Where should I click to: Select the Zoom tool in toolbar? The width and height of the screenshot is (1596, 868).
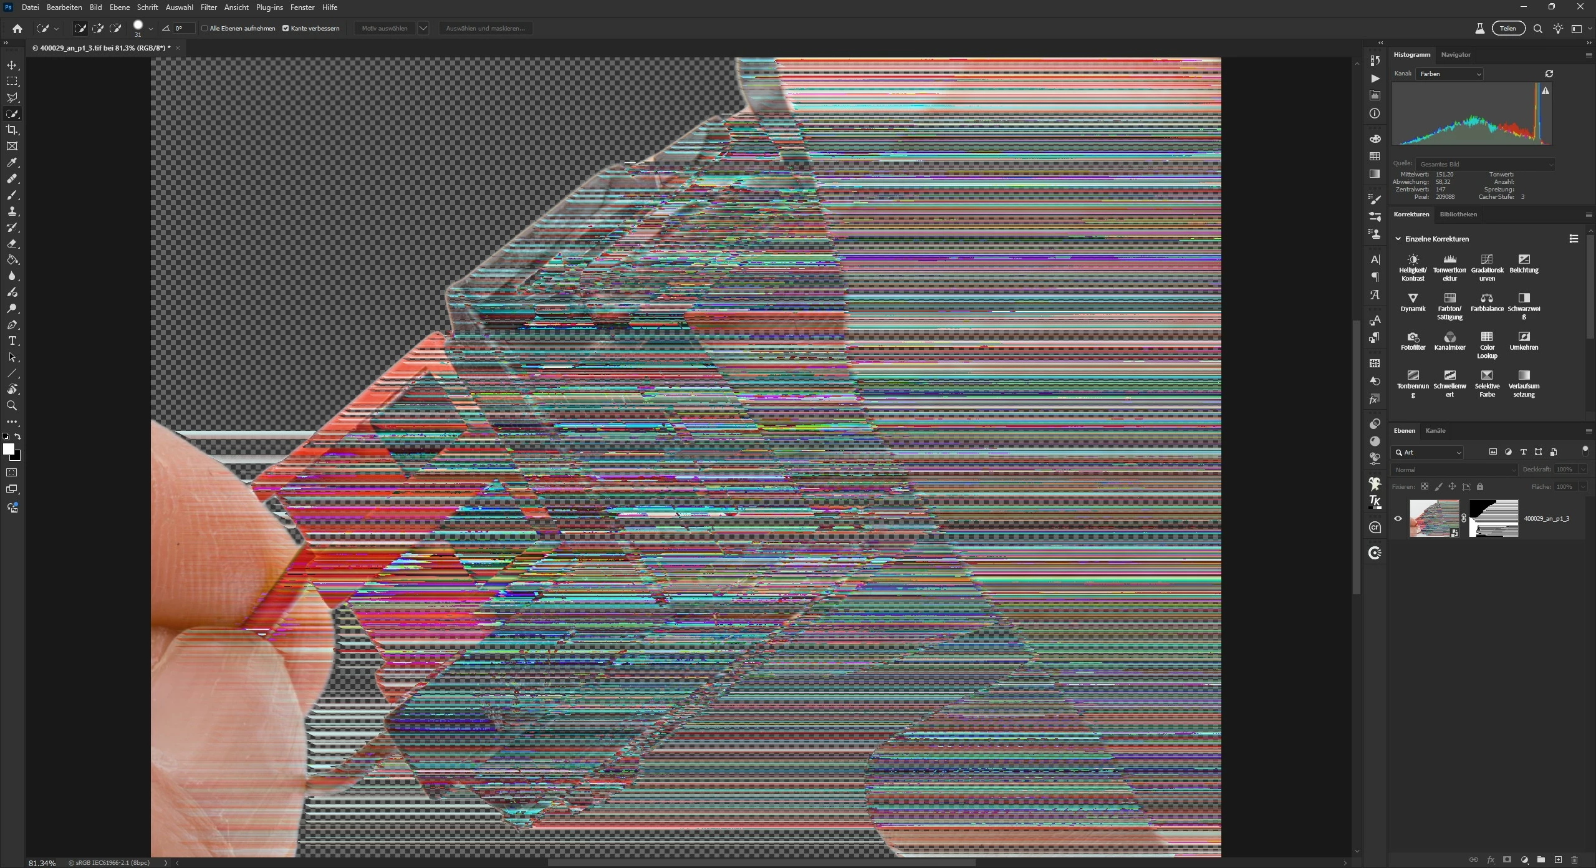coord(12,406)
